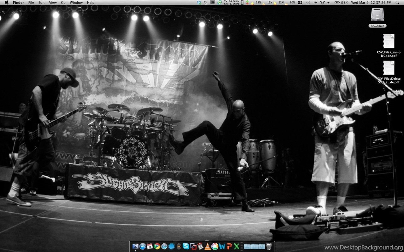Open the Dropbox menu bar icon
Viewport: 404px width, 252px height.
coord(199,3)
